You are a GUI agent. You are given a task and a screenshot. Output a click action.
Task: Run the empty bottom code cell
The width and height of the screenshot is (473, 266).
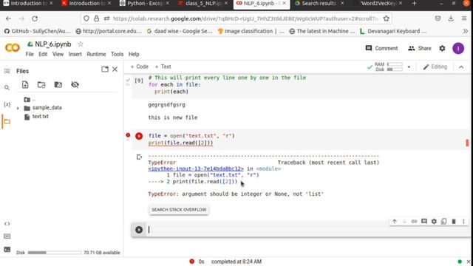(x=139, y=230)
